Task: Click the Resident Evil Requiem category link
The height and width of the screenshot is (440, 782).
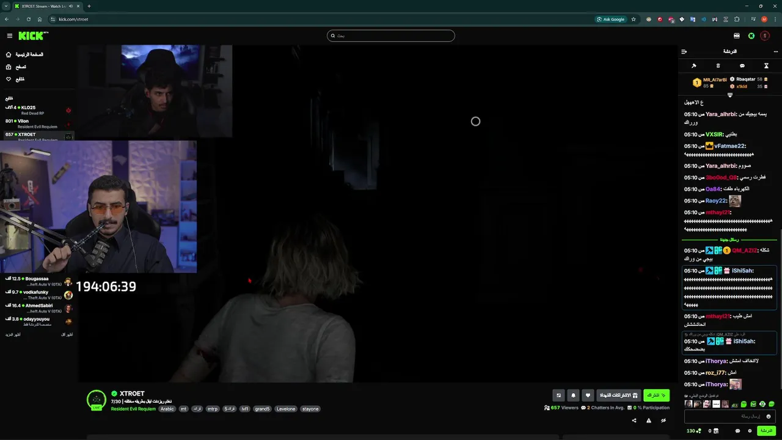Action: tap(133, 409)
